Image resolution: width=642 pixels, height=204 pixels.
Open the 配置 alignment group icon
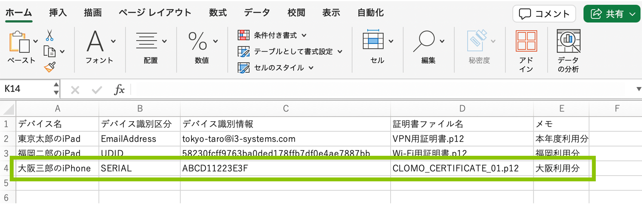pyautogui.click(x=146, y=41)
